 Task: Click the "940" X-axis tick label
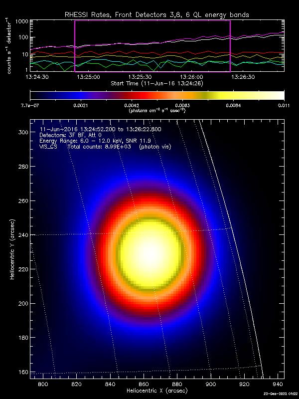[278, 384]
